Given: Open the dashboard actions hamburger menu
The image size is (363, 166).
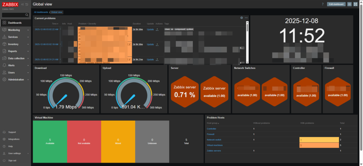Looking at the screenshot, I should 350,4.
